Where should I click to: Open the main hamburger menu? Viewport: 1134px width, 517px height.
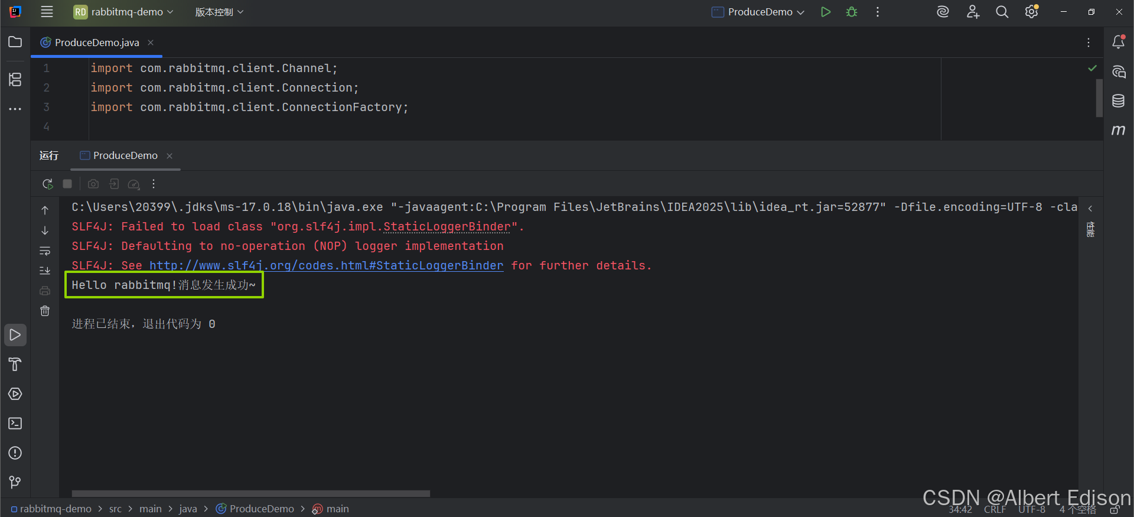coord(47,12)
